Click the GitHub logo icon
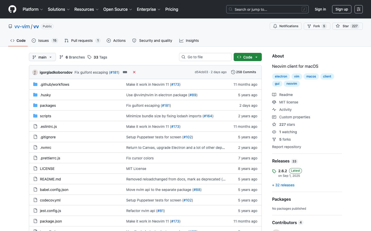Screen dimensions: 371x231 coord(12,9)
